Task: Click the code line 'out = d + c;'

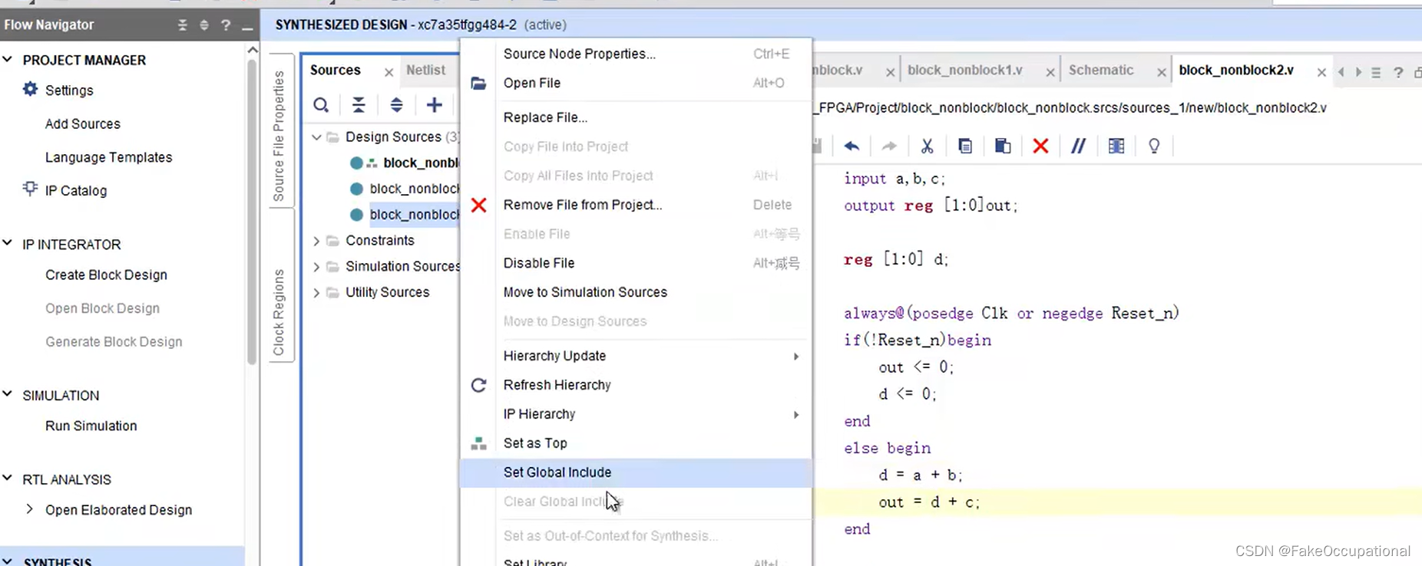Action: 929,502
